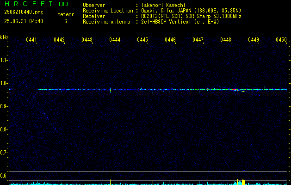Click the Receiving Location label

[x=108, y=11]
